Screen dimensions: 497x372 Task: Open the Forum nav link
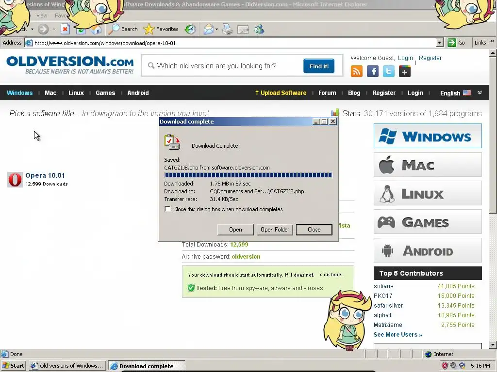[x=327, y=93]
